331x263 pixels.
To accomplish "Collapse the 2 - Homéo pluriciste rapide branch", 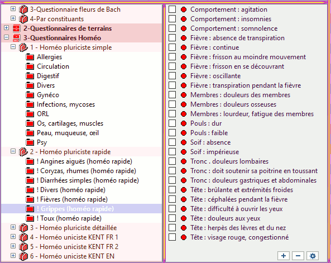I will [x=13, y=151].
